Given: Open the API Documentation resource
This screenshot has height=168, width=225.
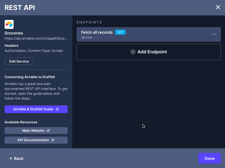Looking at the screenshot, I should [36, 140].
